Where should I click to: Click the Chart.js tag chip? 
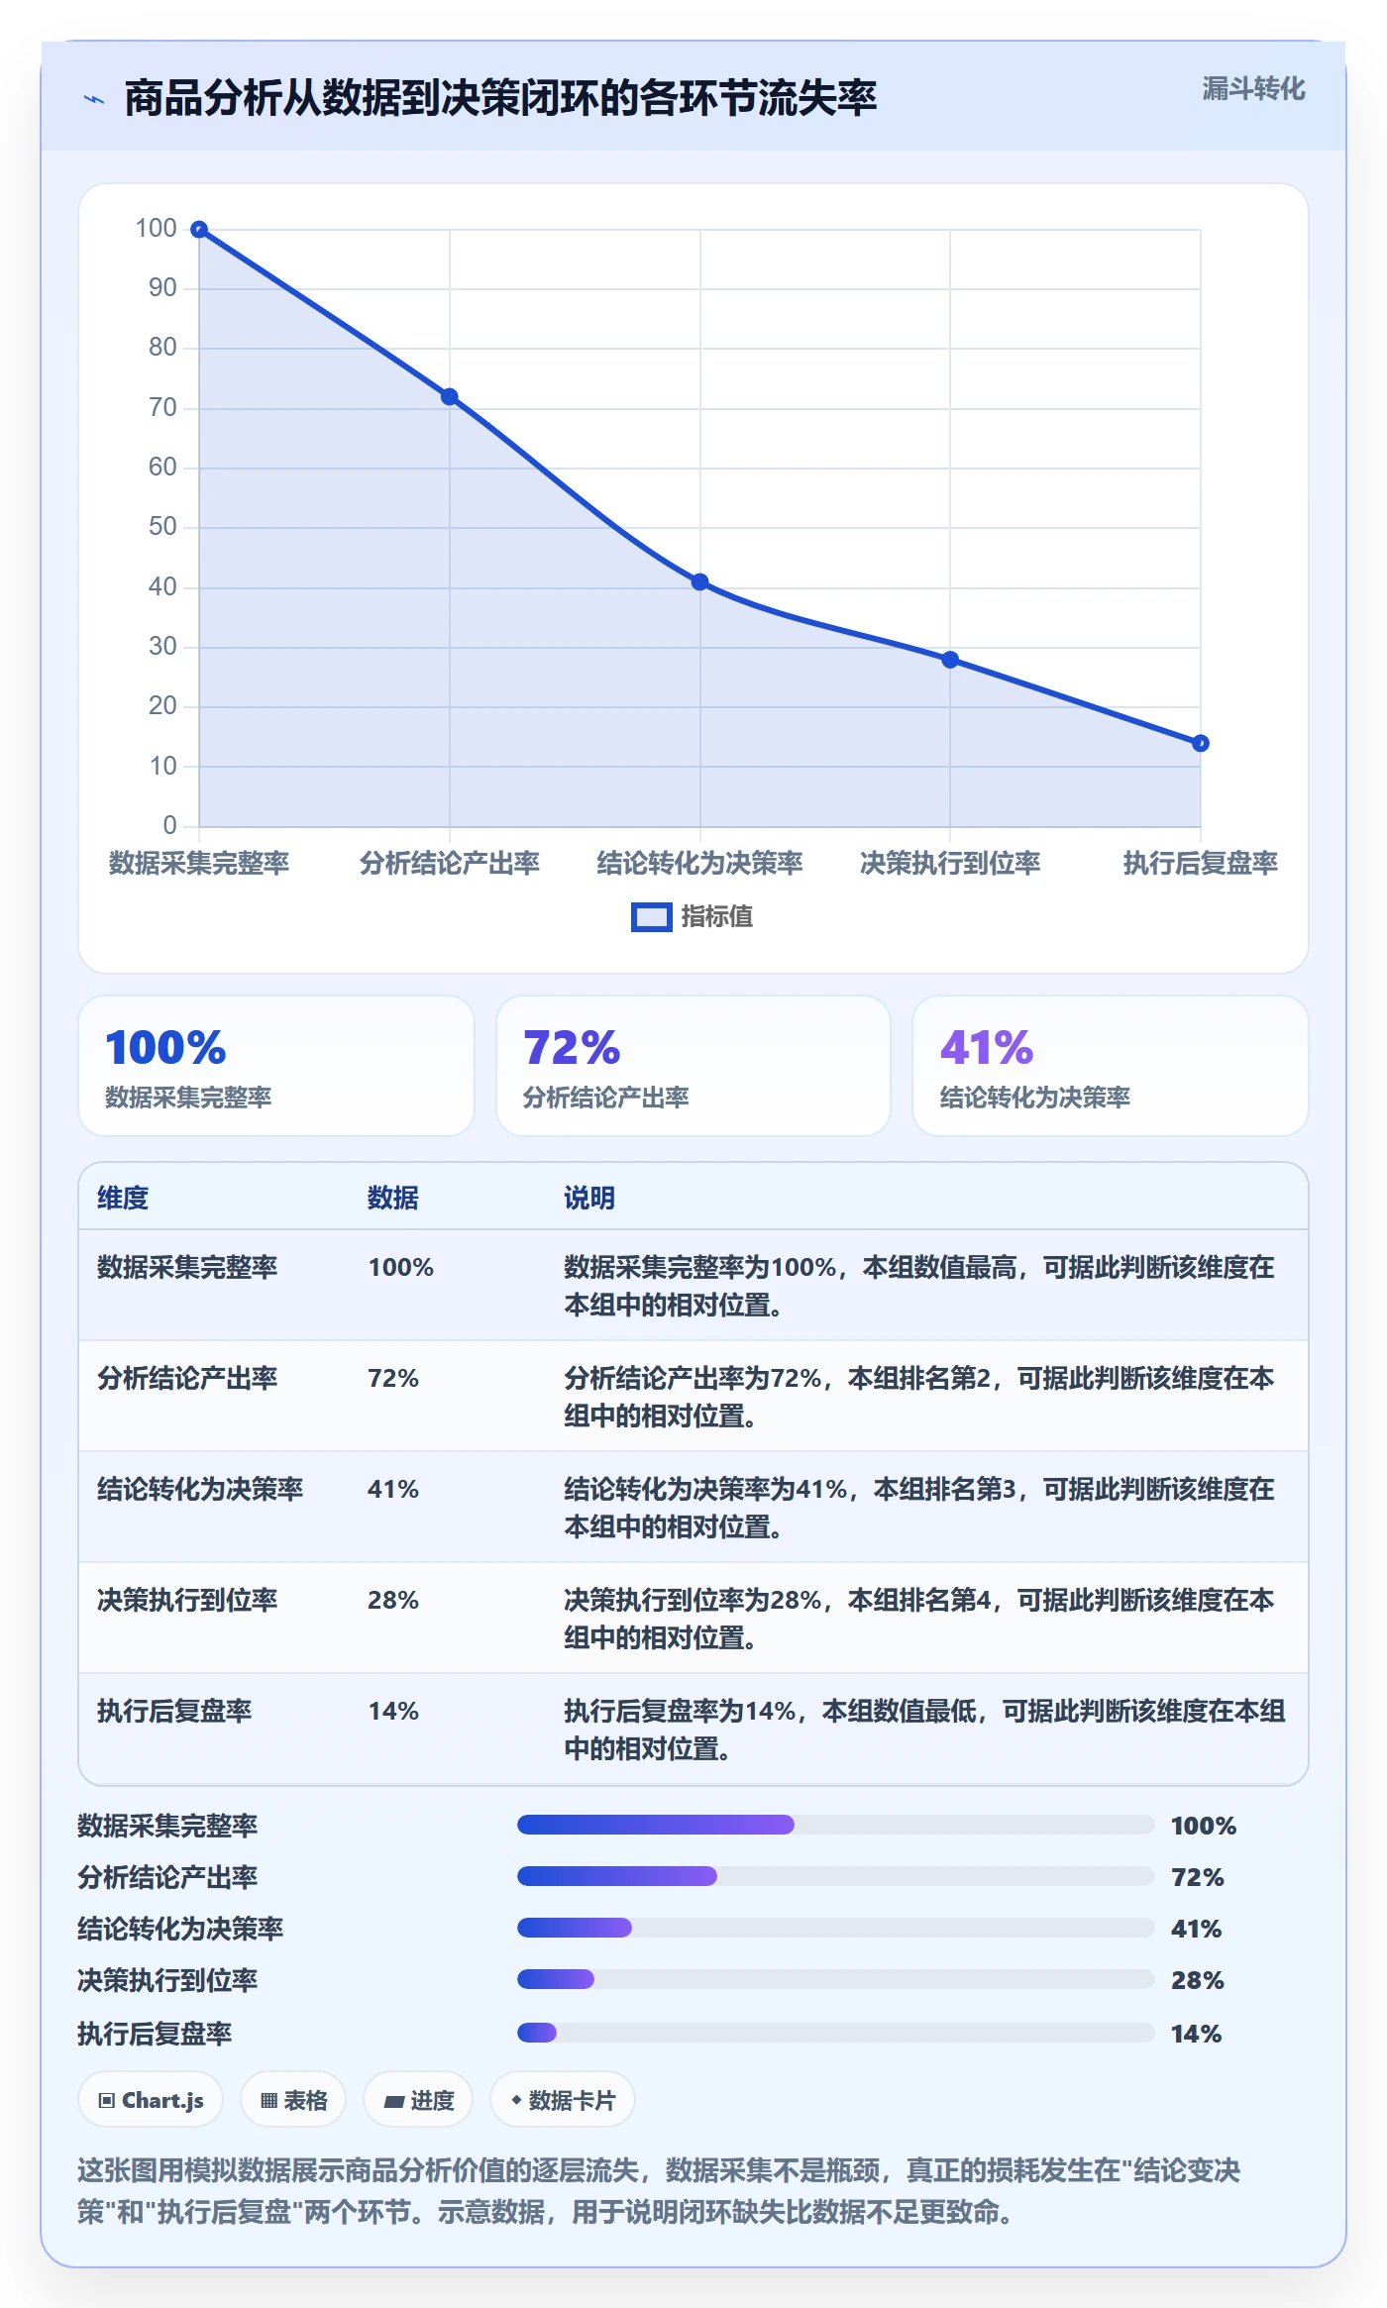[151, 2100]
